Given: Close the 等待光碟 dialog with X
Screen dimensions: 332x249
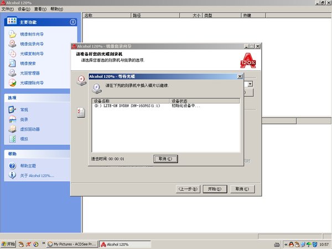Looking at the screenshot, I should (x=240, y=76).
